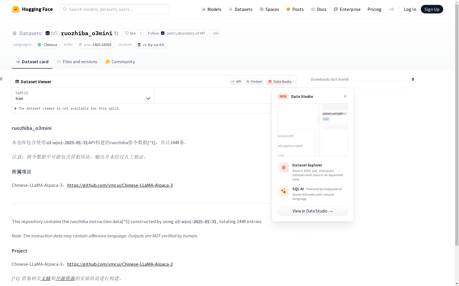The image size is (459, 286).
Task: Click the follower count 266
Action: (216, 33)
